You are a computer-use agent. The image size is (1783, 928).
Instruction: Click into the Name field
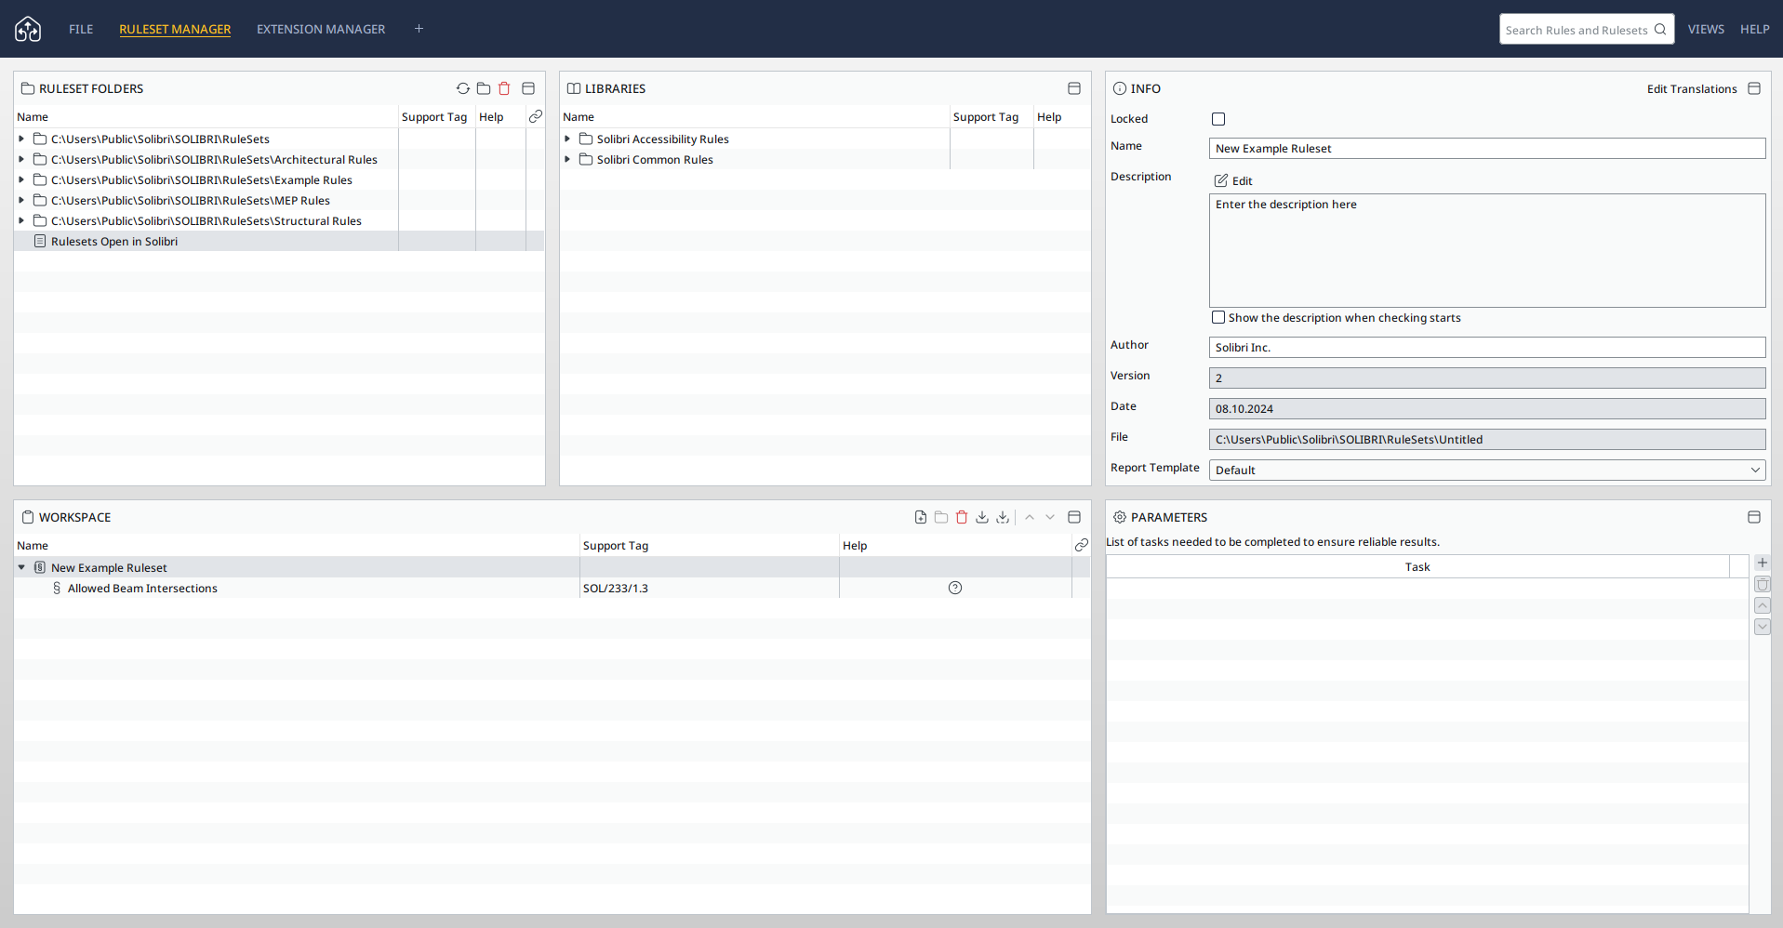pos(1487,148)
